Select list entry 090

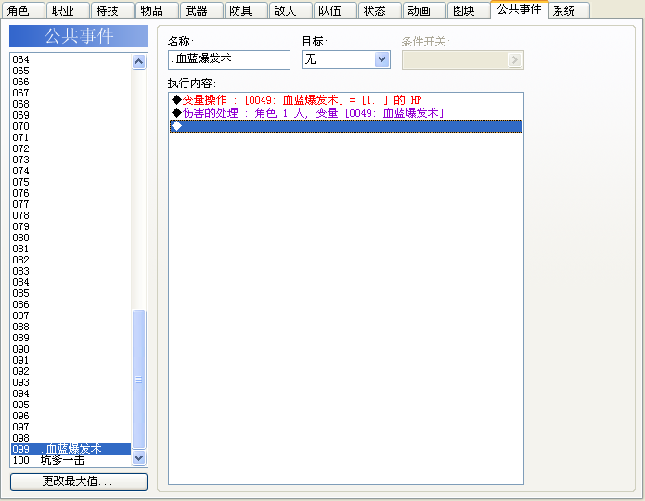tap(71, 349)
